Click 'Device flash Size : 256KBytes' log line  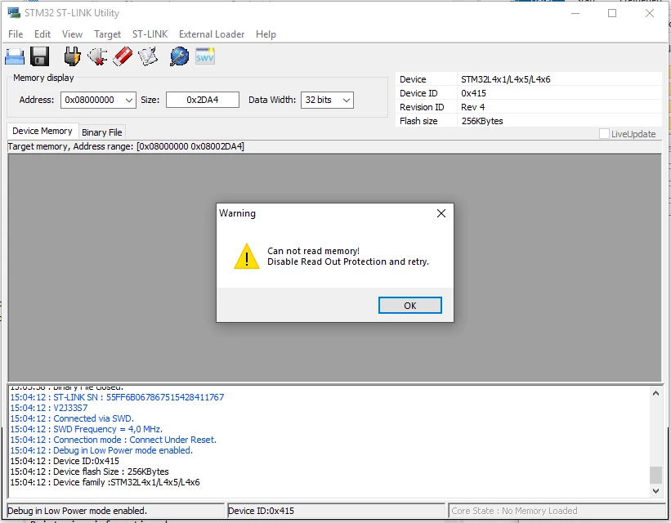[89, 472]
